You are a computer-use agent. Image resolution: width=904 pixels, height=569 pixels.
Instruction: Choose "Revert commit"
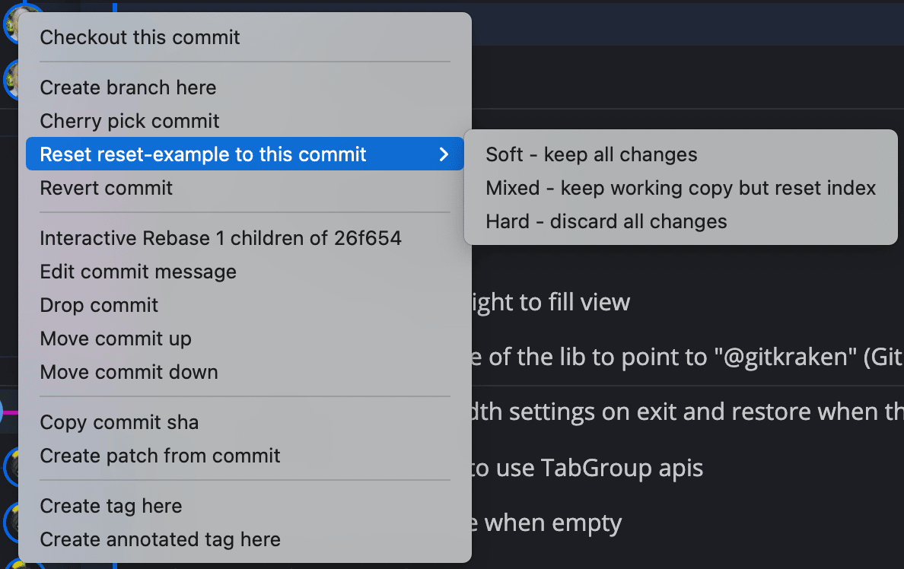point(106,188)
